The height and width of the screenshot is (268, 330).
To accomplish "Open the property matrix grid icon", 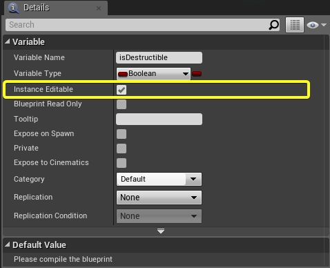I will tap(295, 25).
